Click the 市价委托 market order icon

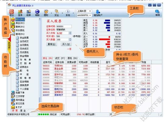coord(13,30)
